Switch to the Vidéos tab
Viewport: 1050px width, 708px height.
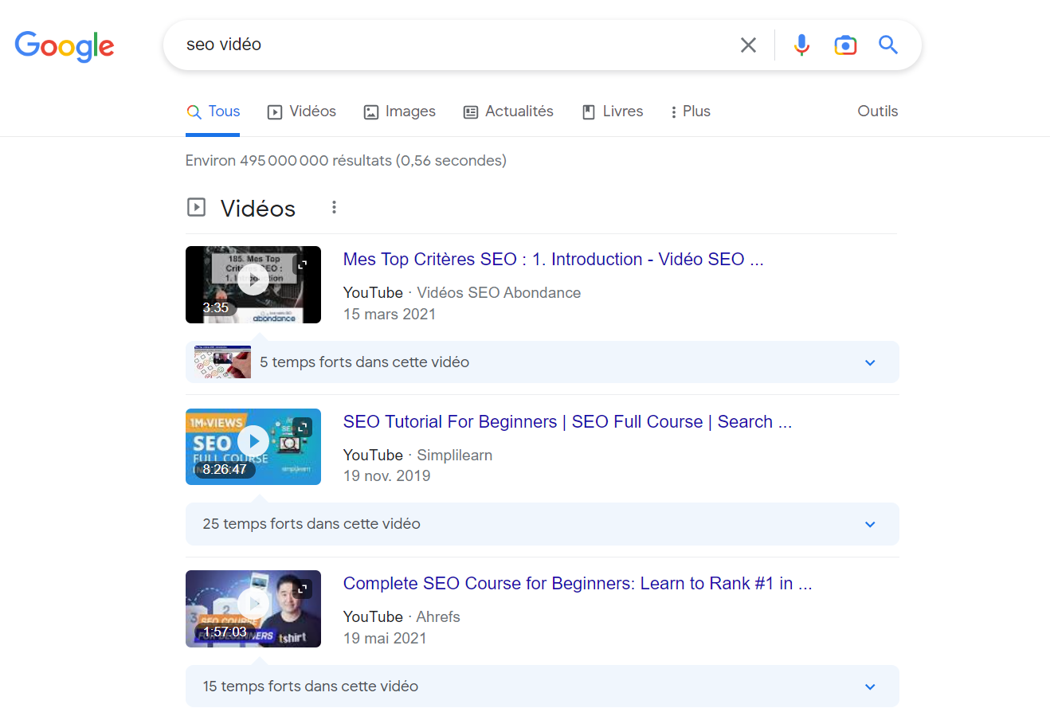(x=302, y=111)
